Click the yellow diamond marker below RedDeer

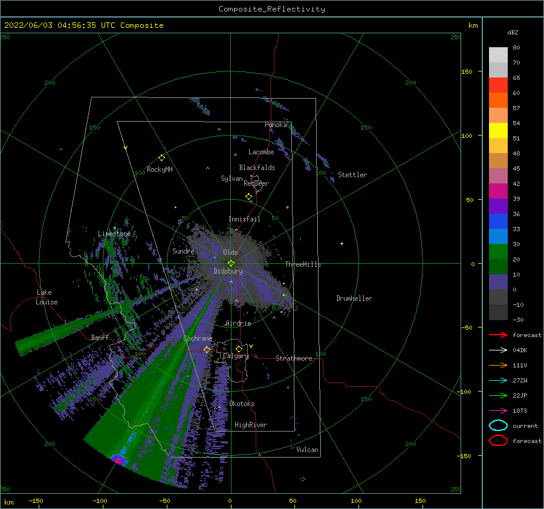pyautogui.click(x=249, y=197)
